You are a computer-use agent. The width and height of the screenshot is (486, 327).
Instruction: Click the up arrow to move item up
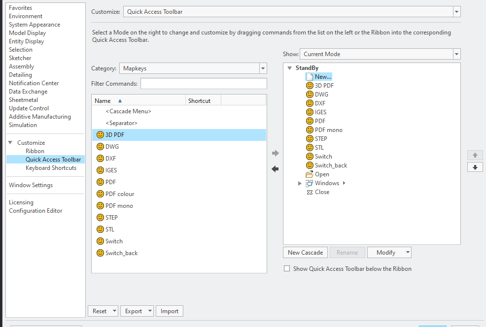point(475,155)
